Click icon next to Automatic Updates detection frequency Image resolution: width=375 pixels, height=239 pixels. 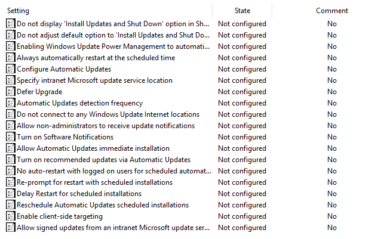click(x=11, y=103)
